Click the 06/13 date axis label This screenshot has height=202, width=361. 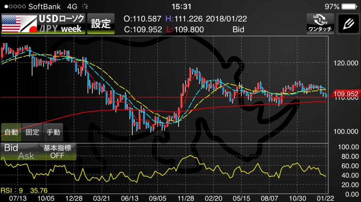click(130, 198)
